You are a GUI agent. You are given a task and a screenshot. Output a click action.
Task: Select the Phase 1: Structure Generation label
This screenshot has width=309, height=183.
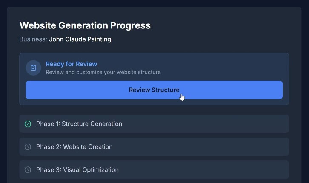(x=79, y=124)
